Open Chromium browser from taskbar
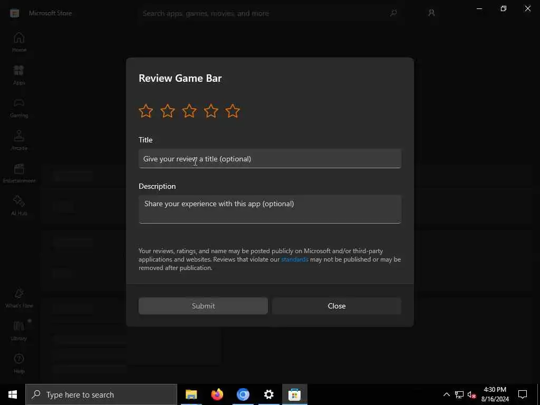 [x=243, y=394]
